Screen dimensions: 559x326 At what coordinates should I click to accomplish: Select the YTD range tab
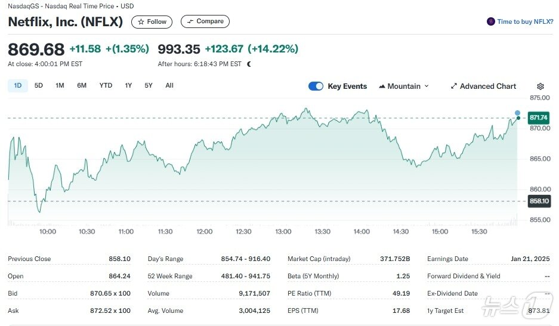[x=106, y=86]
